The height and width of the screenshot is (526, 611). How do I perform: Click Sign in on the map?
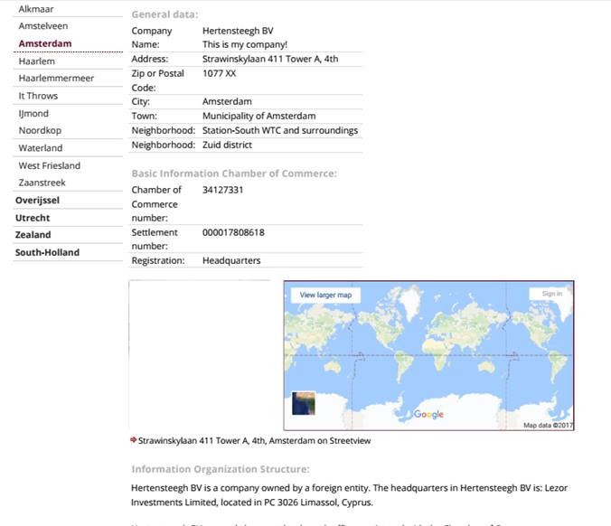(x=551, y=294)
